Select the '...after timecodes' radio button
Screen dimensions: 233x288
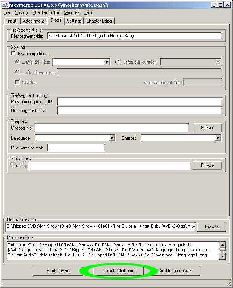pos(17,72)
